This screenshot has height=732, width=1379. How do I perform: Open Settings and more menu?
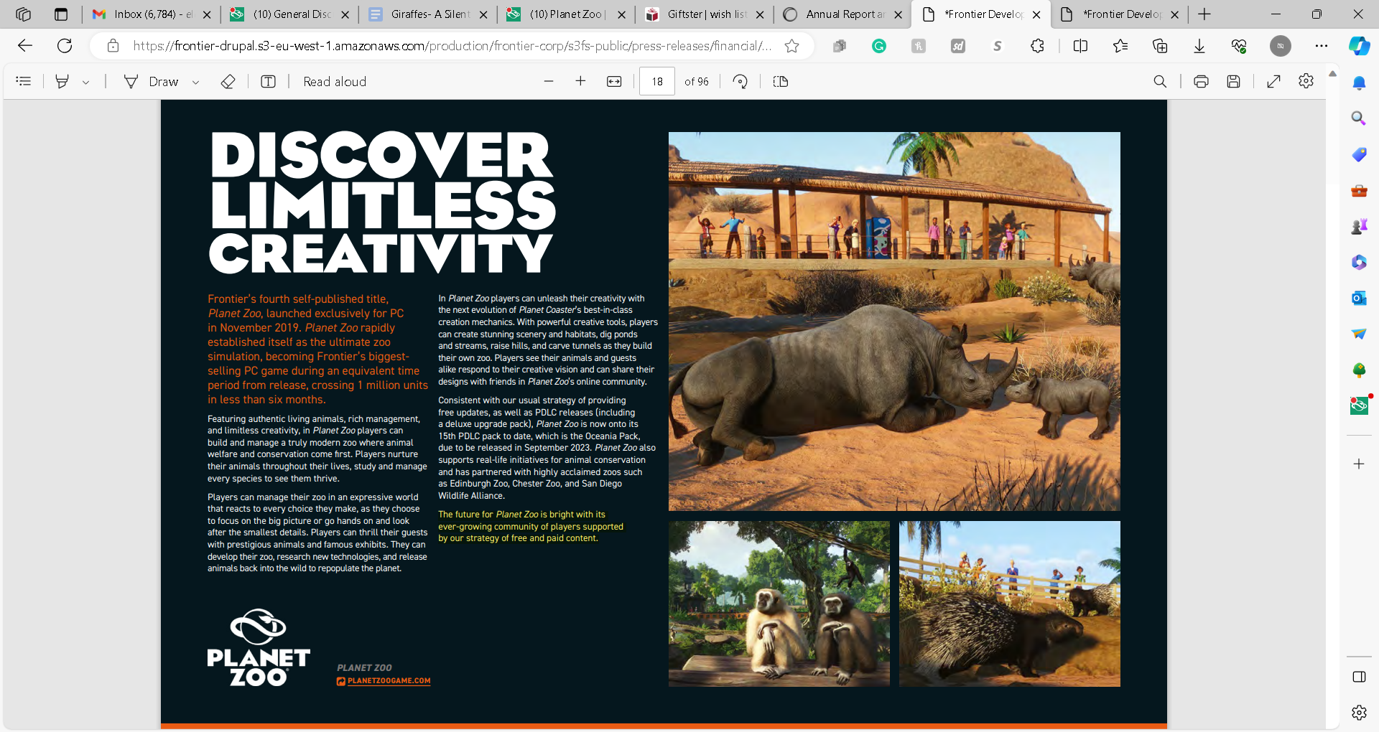tap(1322, 46)
